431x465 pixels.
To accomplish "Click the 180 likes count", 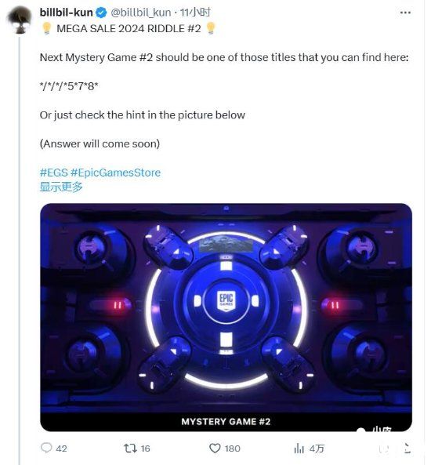I will pyautogui.click(x=233, y=449).
